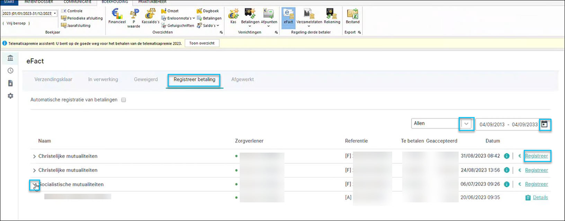The width and height of the screenshot is (565, 221).
Task: Open the P waarde overview
Action: pos(134,17)
